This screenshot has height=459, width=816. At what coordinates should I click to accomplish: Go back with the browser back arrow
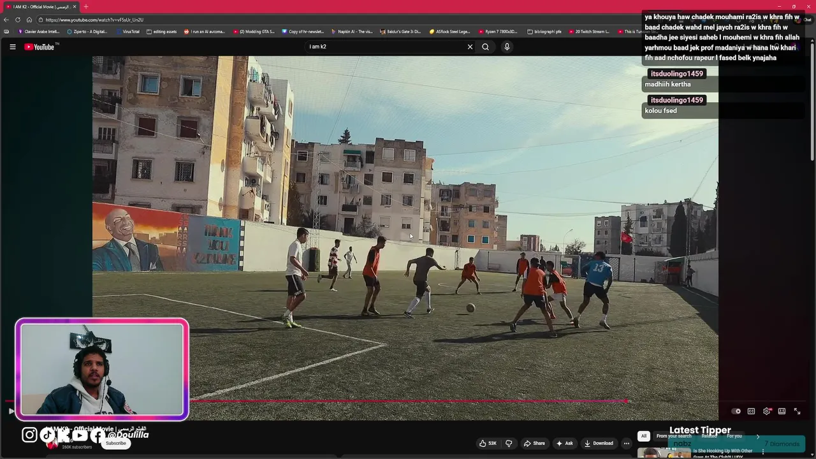6,20
